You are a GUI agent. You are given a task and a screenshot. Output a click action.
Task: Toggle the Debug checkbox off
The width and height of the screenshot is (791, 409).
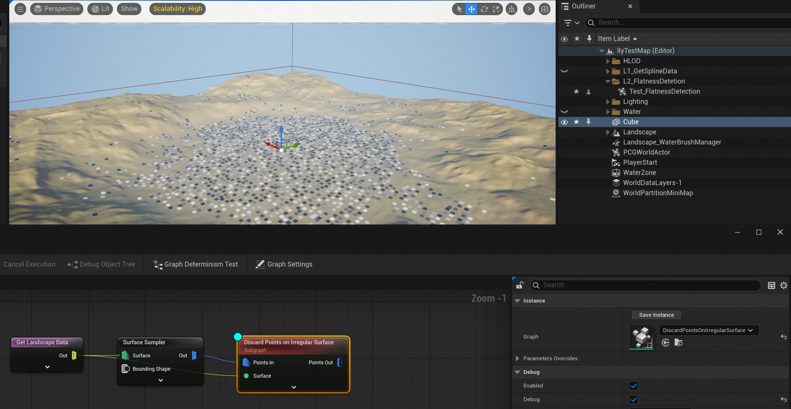pyautogui.click(x=633, y=400)
